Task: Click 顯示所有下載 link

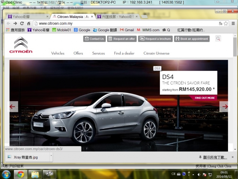Action: coord(215,157)
